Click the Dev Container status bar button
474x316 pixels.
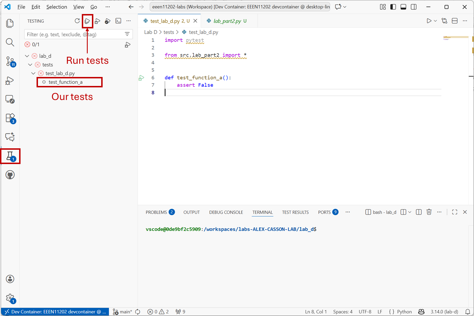[55, 312]
